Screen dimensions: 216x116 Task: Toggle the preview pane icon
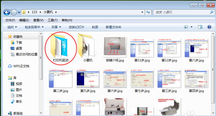(x=200, y=27)
